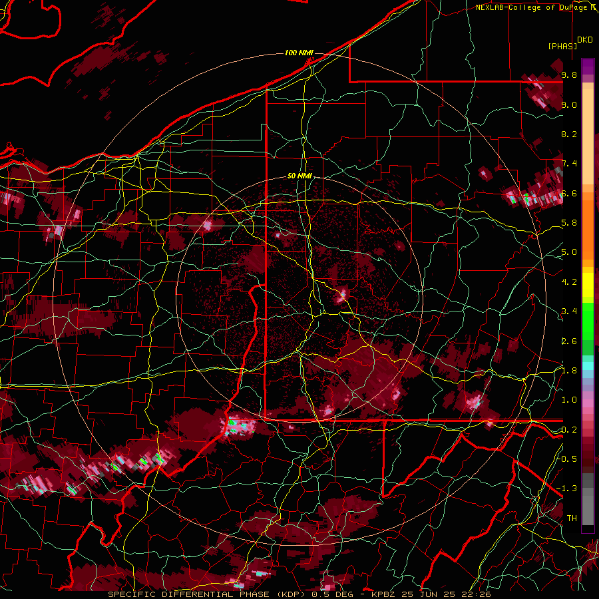Click the '8.2' scale value
Viewport: 599px width, 599px height.
[x=569, y=134]
